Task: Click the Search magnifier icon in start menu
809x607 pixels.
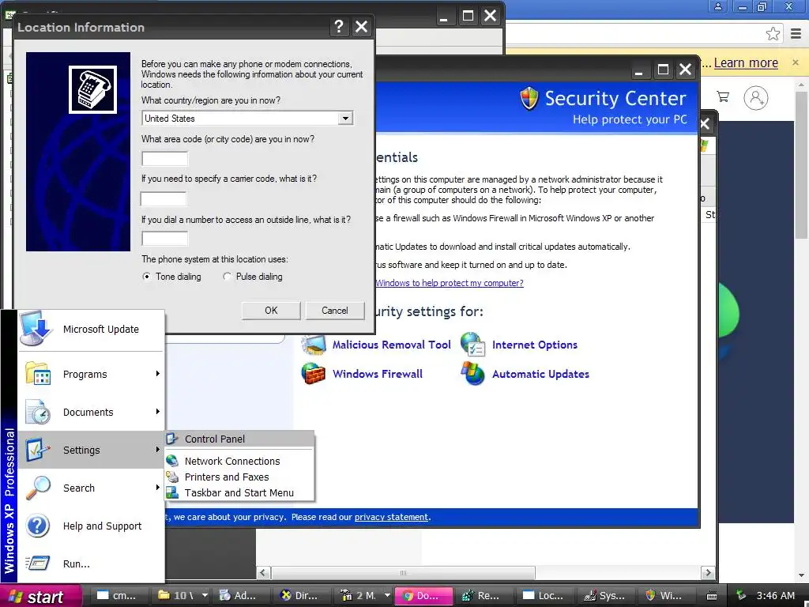Action: point(38,488)
